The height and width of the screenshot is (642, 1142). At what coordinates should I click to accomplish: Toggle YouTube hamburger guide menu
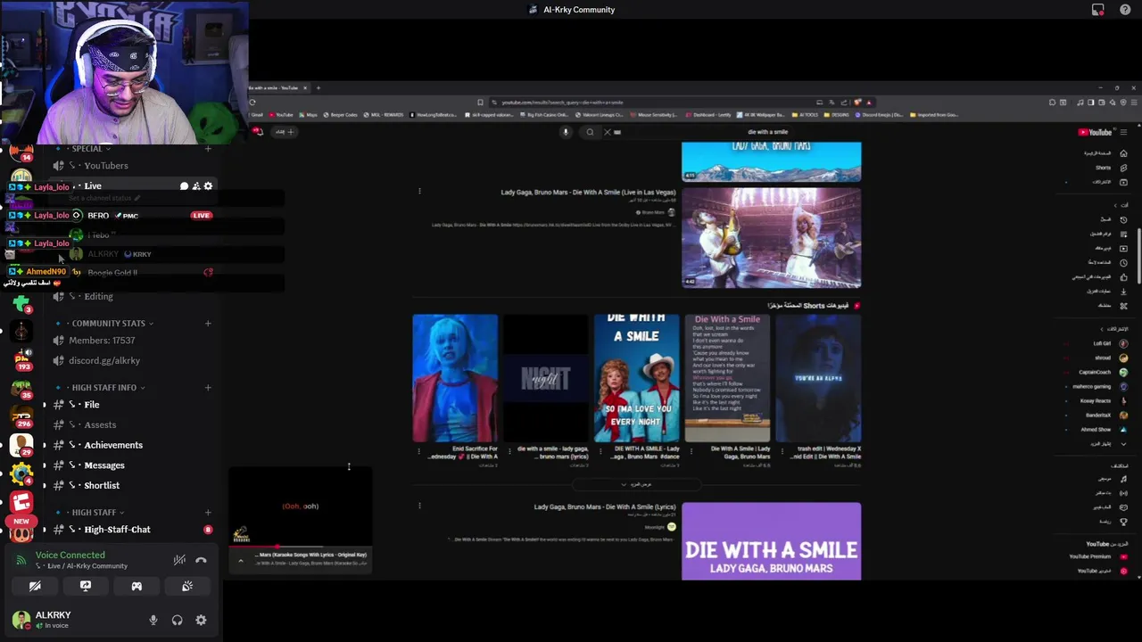pos(1123,132)
